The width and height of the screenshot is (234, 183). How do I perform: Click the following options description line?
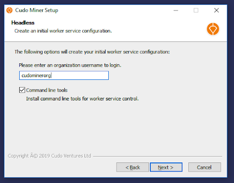pos(92,52)
